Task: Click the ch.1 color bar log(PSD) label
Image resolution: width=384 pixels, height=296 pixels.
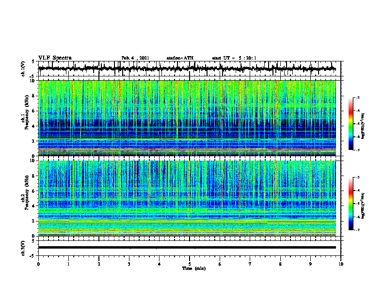Action: coord(363,126)
